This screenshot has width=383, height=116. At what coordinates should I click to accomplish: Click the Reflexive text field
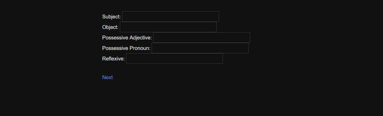point(174,59)
